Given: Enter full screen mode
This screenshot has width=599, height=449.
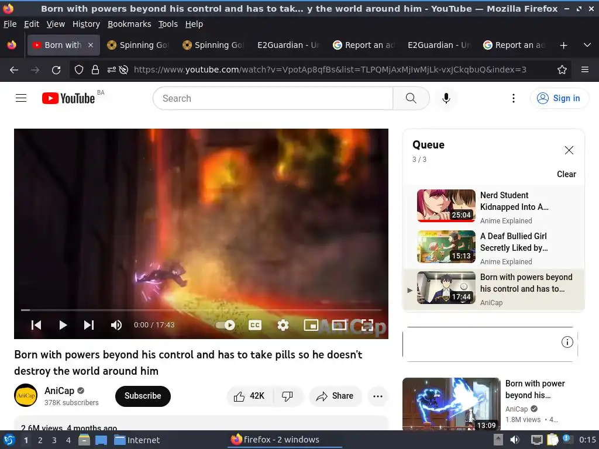Looking at the screenshot, I should 367,325.
